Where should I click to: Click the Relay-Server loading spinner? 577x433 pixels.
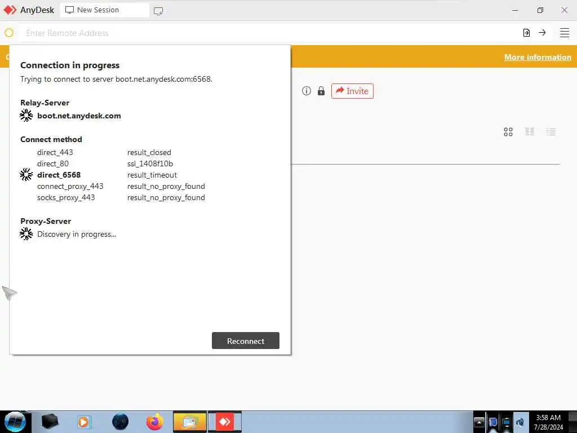click(x=26, y=115)
